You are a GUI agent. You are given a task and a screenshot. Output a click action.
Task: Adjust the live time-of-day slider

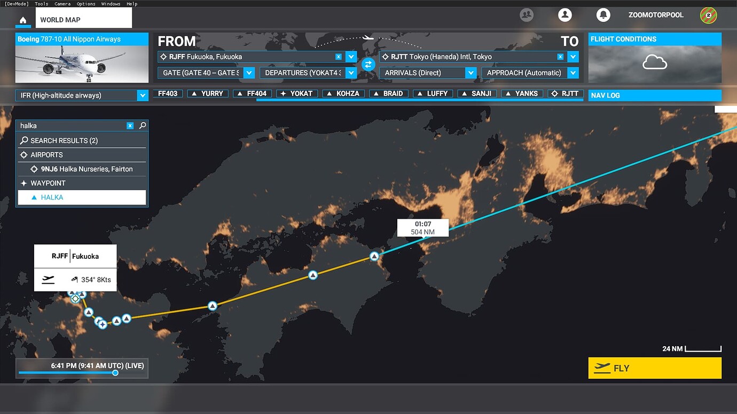[114, 373]
